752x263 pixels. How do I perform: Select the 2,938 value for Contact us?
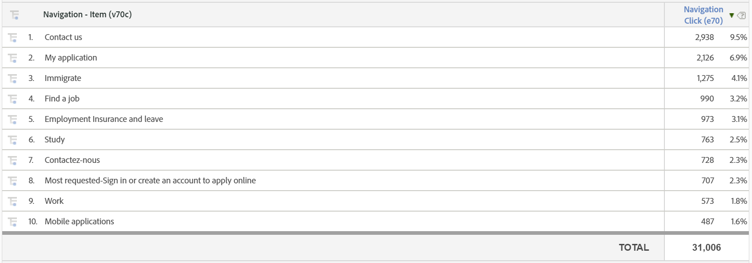(x=705, y=37)
